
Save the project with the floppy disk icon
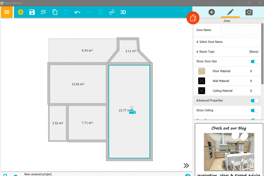click(x=32, y=12)
